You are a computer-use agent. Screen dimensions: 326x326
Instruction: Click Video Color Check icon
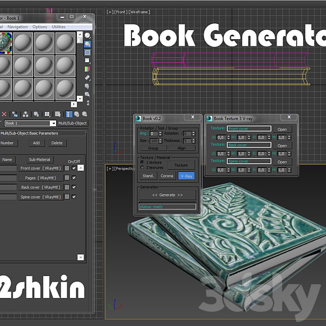[x=87, y=69]
